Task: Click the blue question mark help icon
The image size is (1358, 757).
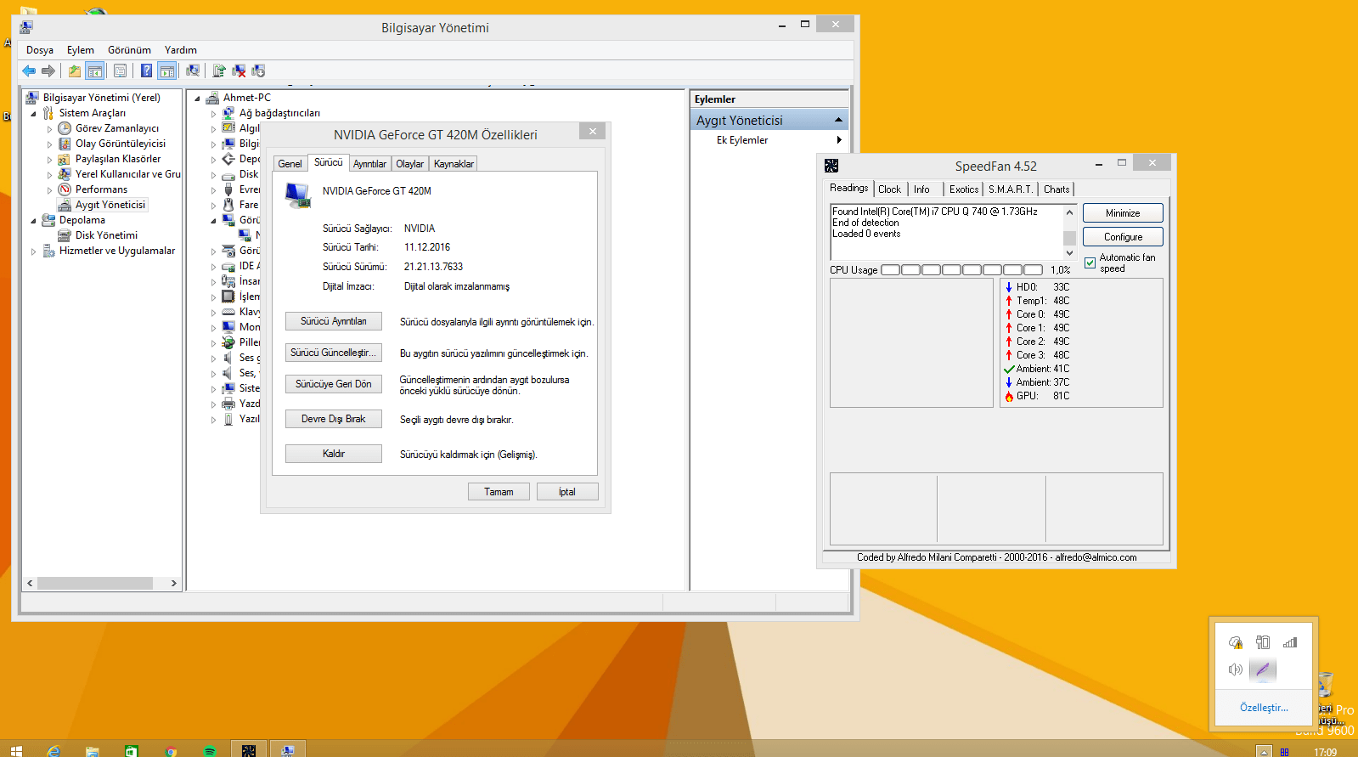Action: click(x=147, y=71)
